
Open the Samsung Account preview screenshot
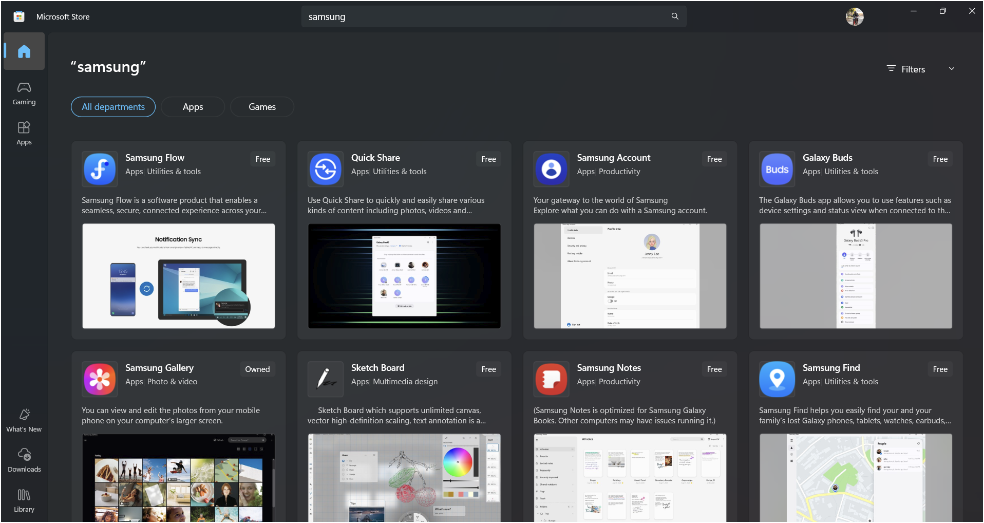630,276
